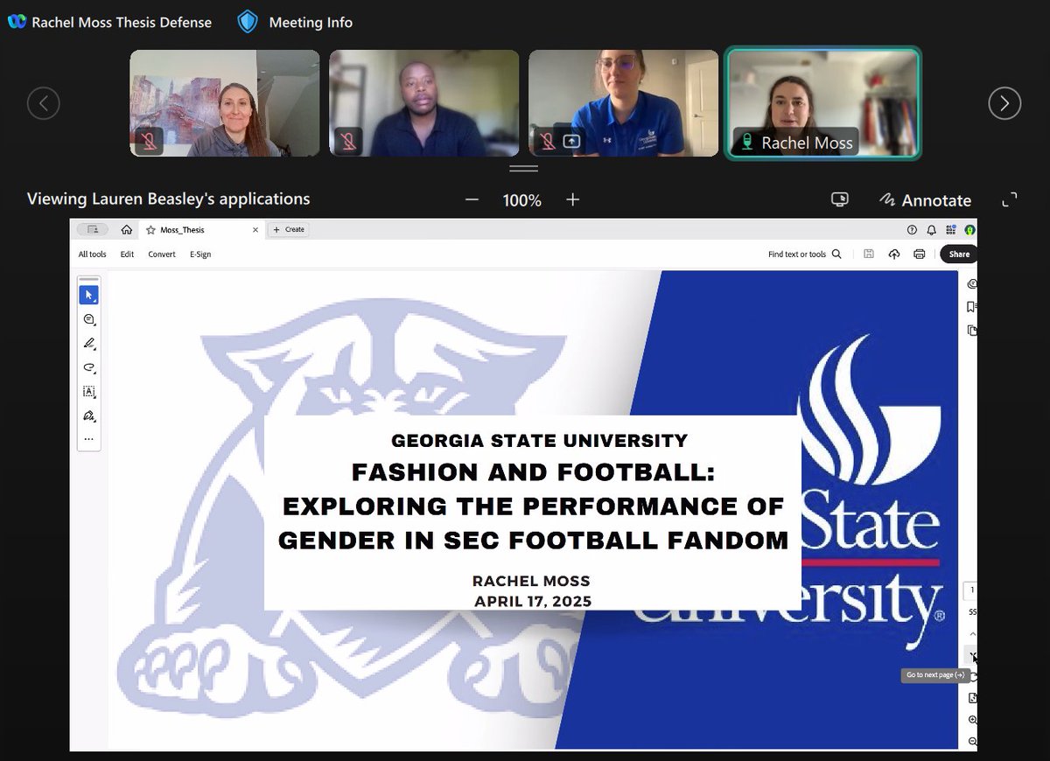Click the quick tools toolbar grip handle

click(88, 279)
